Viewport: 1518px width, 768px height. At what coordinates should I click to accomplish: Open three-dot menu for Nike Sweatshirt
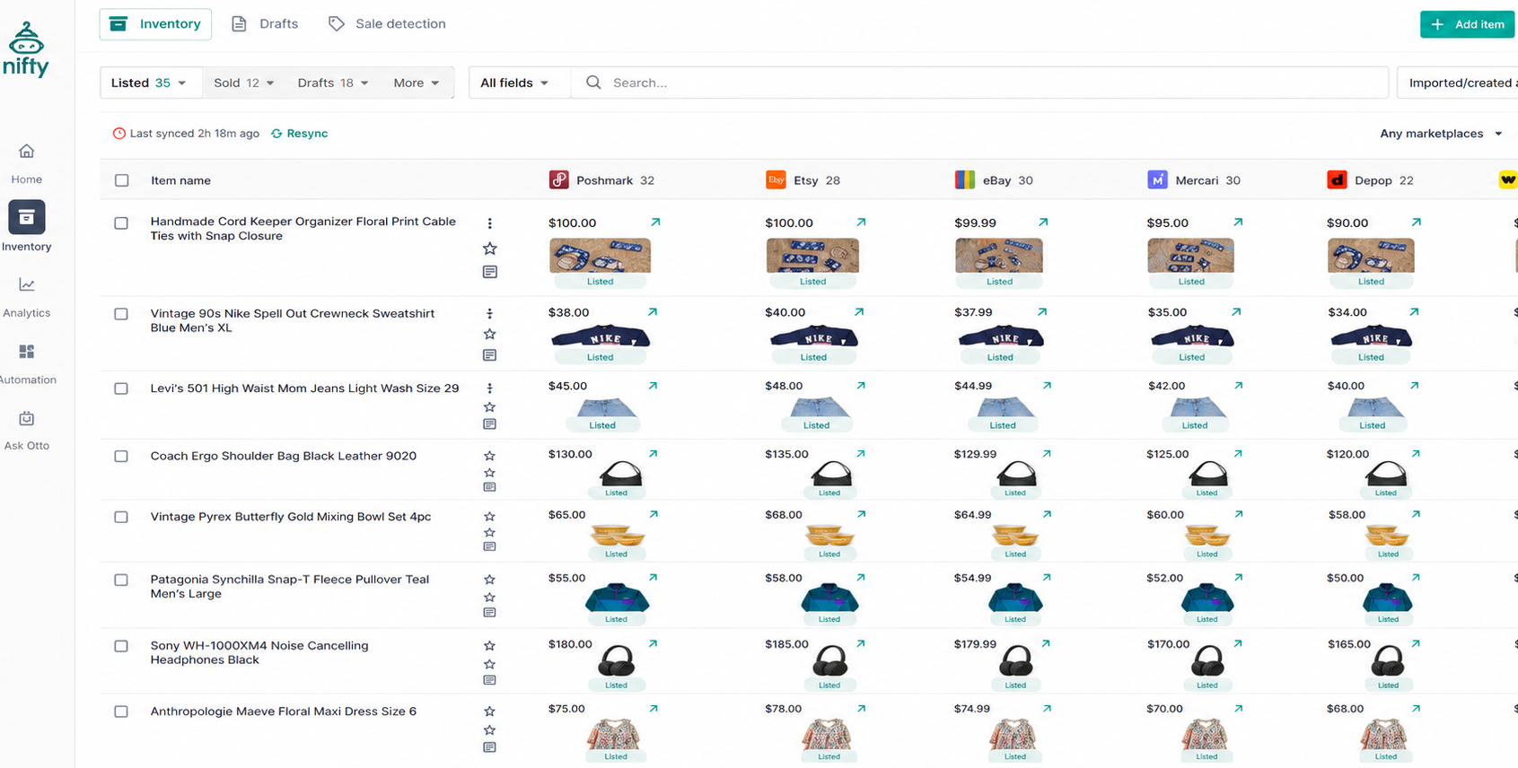tap(489, 314)
